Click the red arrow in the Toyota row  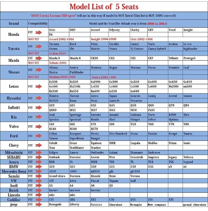pyautogui.click(x=39, y=46)
